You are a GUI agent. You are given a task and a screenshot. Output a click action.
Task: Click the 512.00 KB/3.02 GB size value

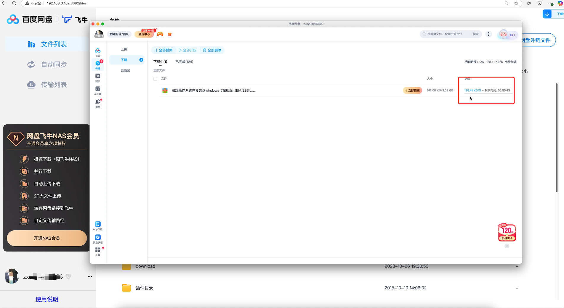[x=440, y=90]
